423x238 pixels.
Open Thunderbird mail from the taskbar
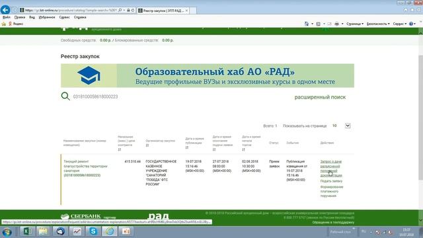pos(60,231)
